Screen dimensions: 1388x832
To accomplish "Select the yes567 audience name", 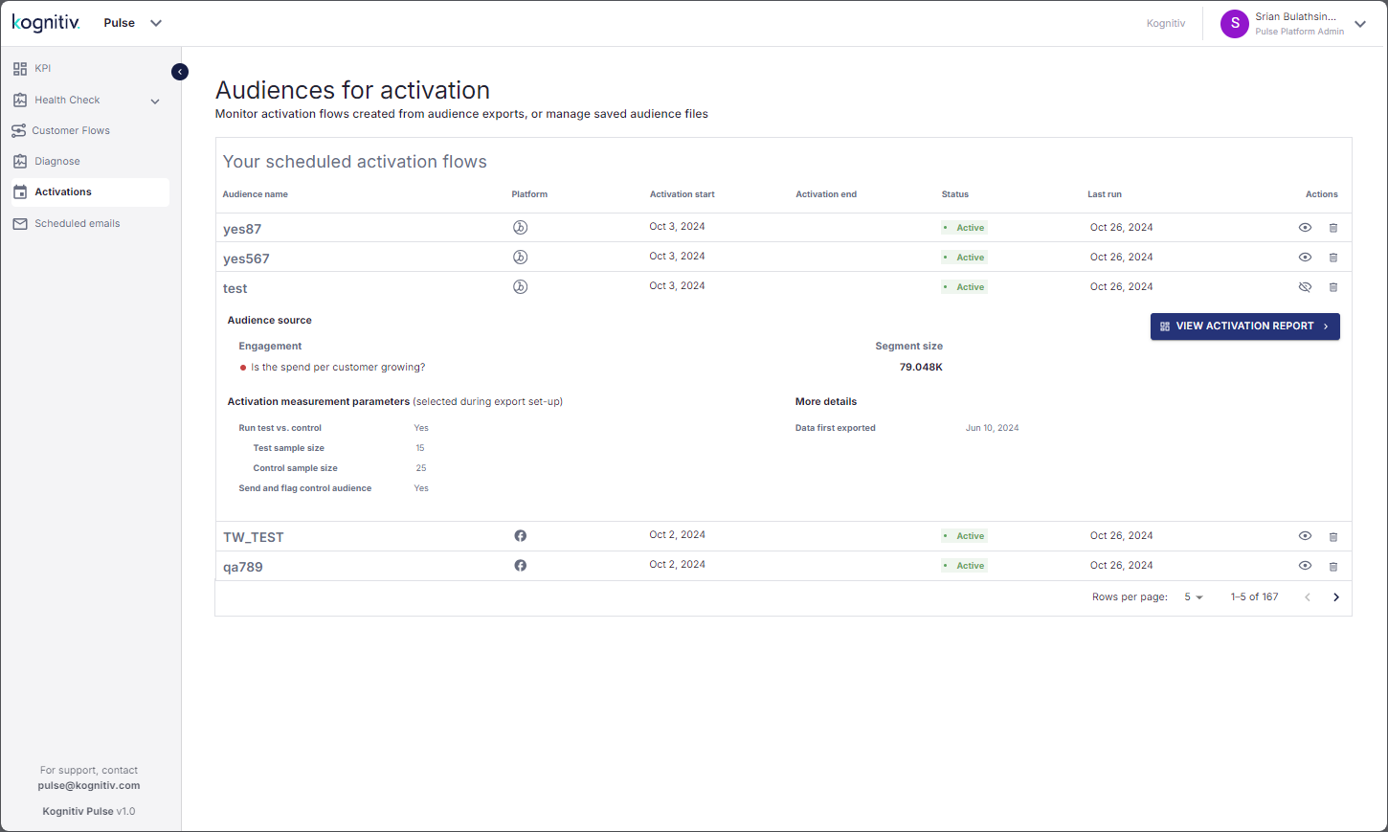I will [x=246, y=259].
